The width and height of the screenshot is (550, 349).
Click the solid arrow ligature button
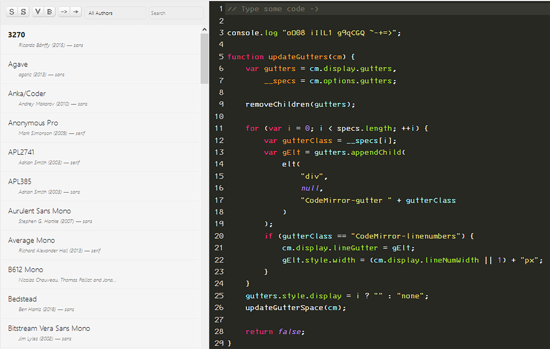76,12
